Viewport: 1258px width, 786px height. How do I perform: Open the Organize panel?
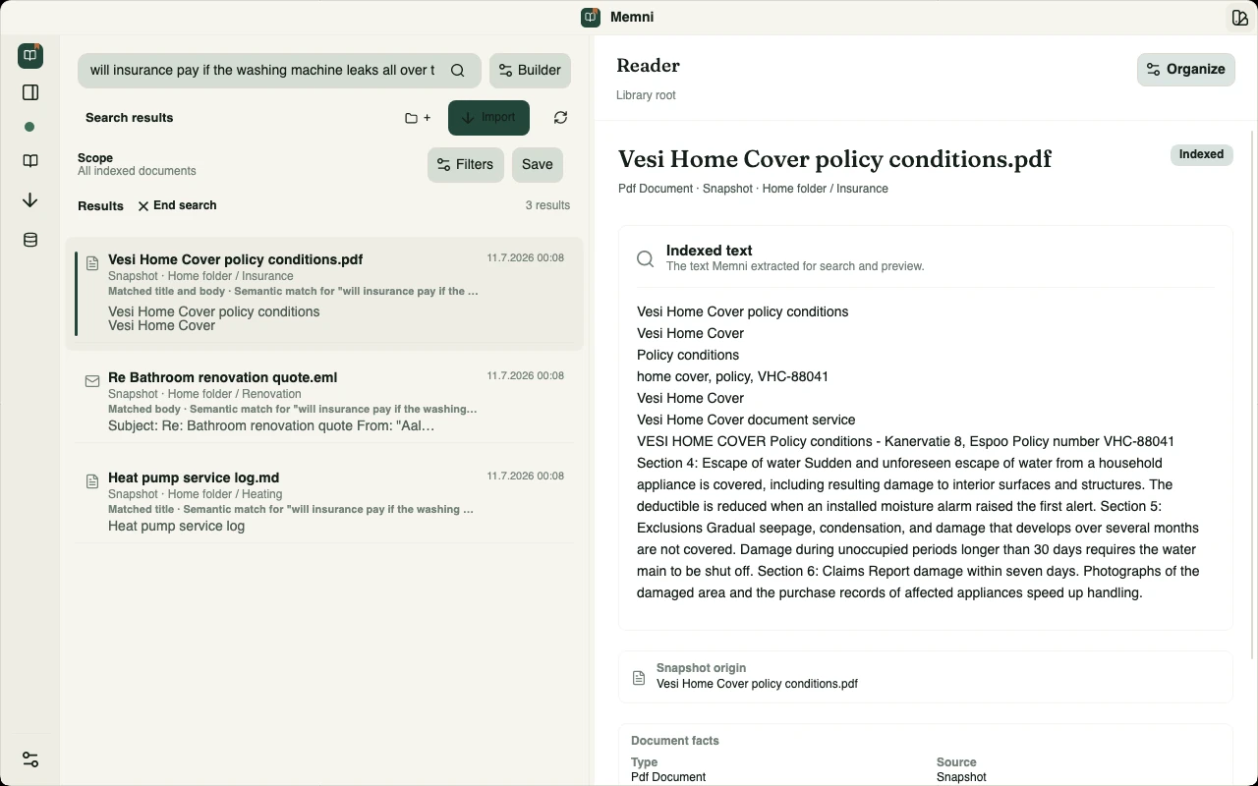pos(1186,70)
